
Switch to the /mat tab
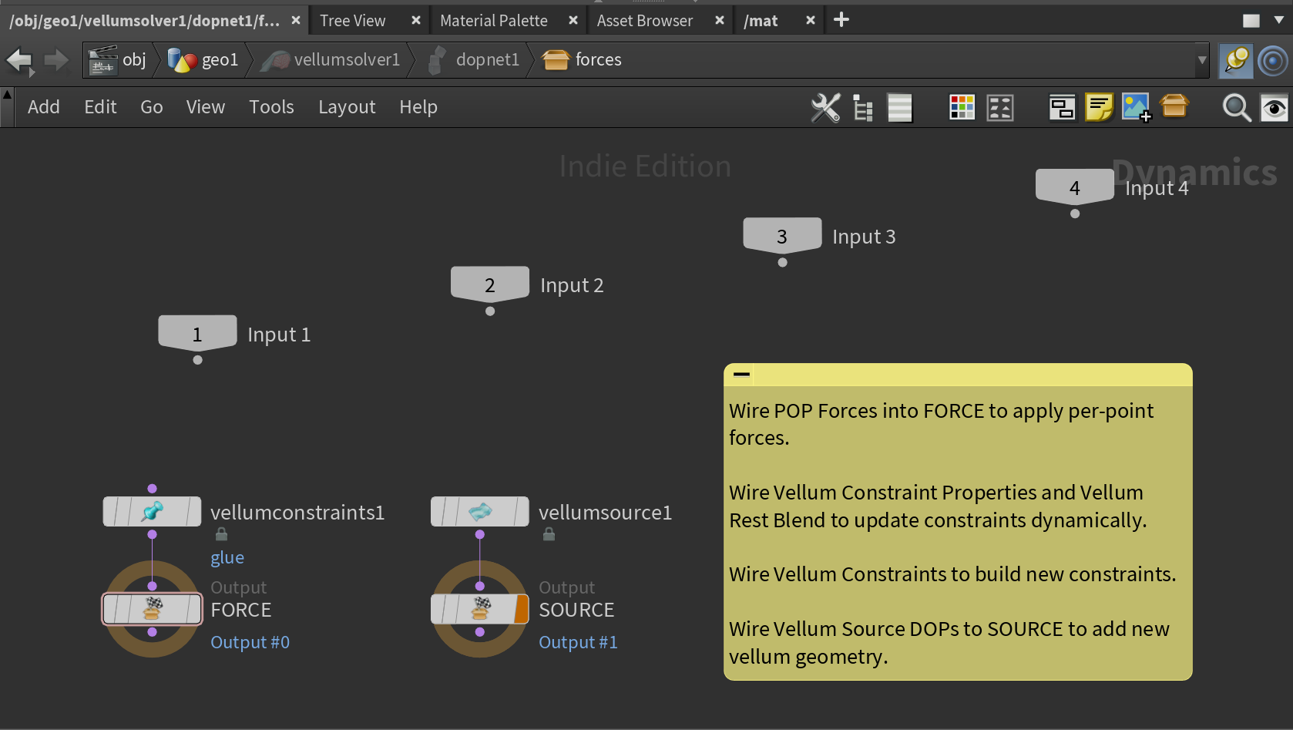761,21
